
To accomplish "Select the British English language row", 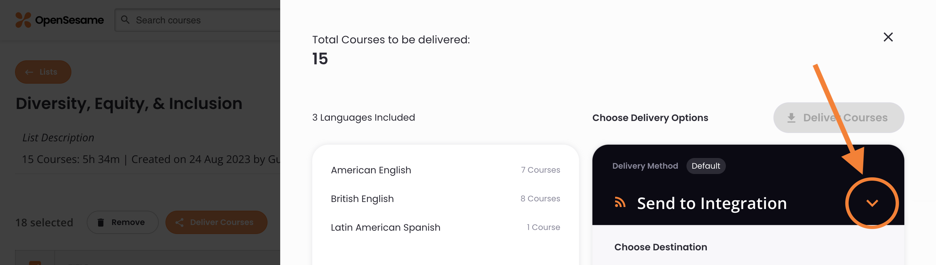I will point(445,199).
